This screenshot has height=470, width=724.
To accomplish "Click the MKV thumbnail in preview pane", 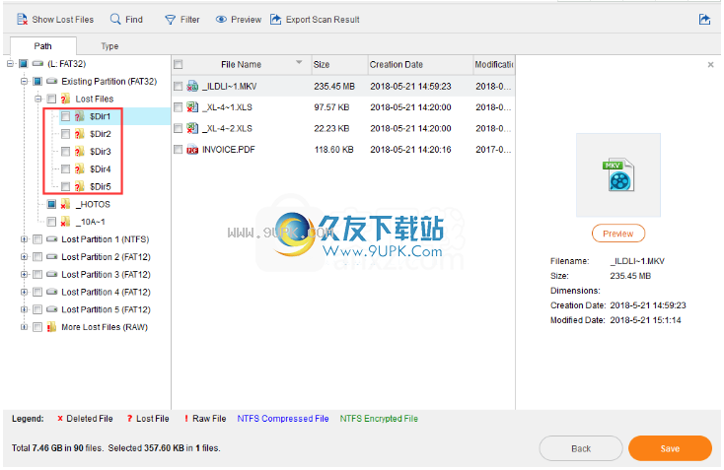I will click(x=618, y=175).
